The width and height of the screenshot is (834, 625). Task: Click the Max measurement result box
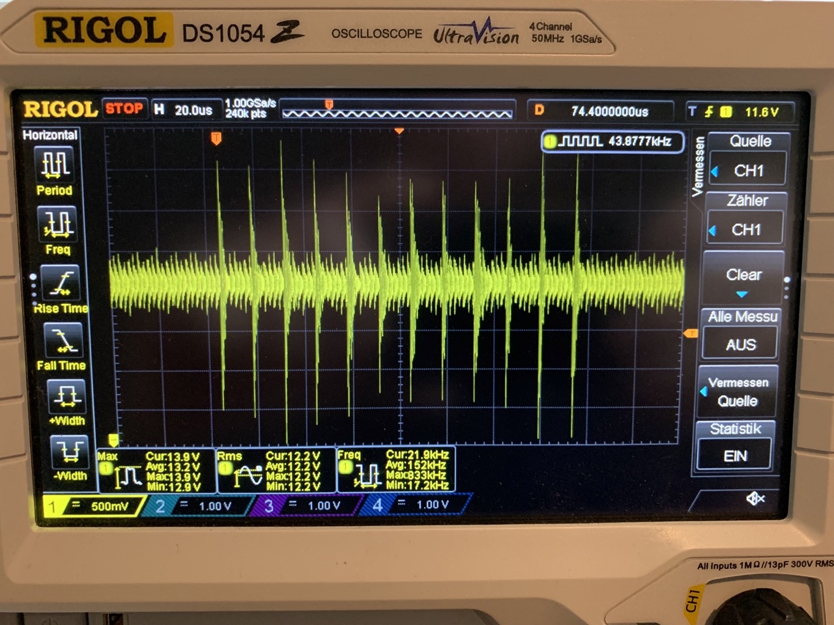(156, 470)
